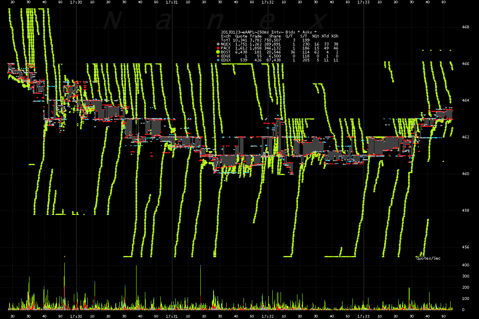Click the 'S/T' column header
This screenshot has width=479, height=319.
pos(305,36)
